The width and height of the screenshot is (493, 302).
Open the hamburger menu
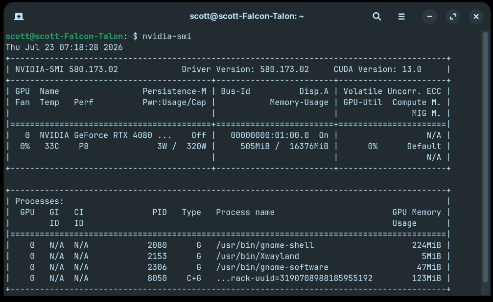[401, 16]
